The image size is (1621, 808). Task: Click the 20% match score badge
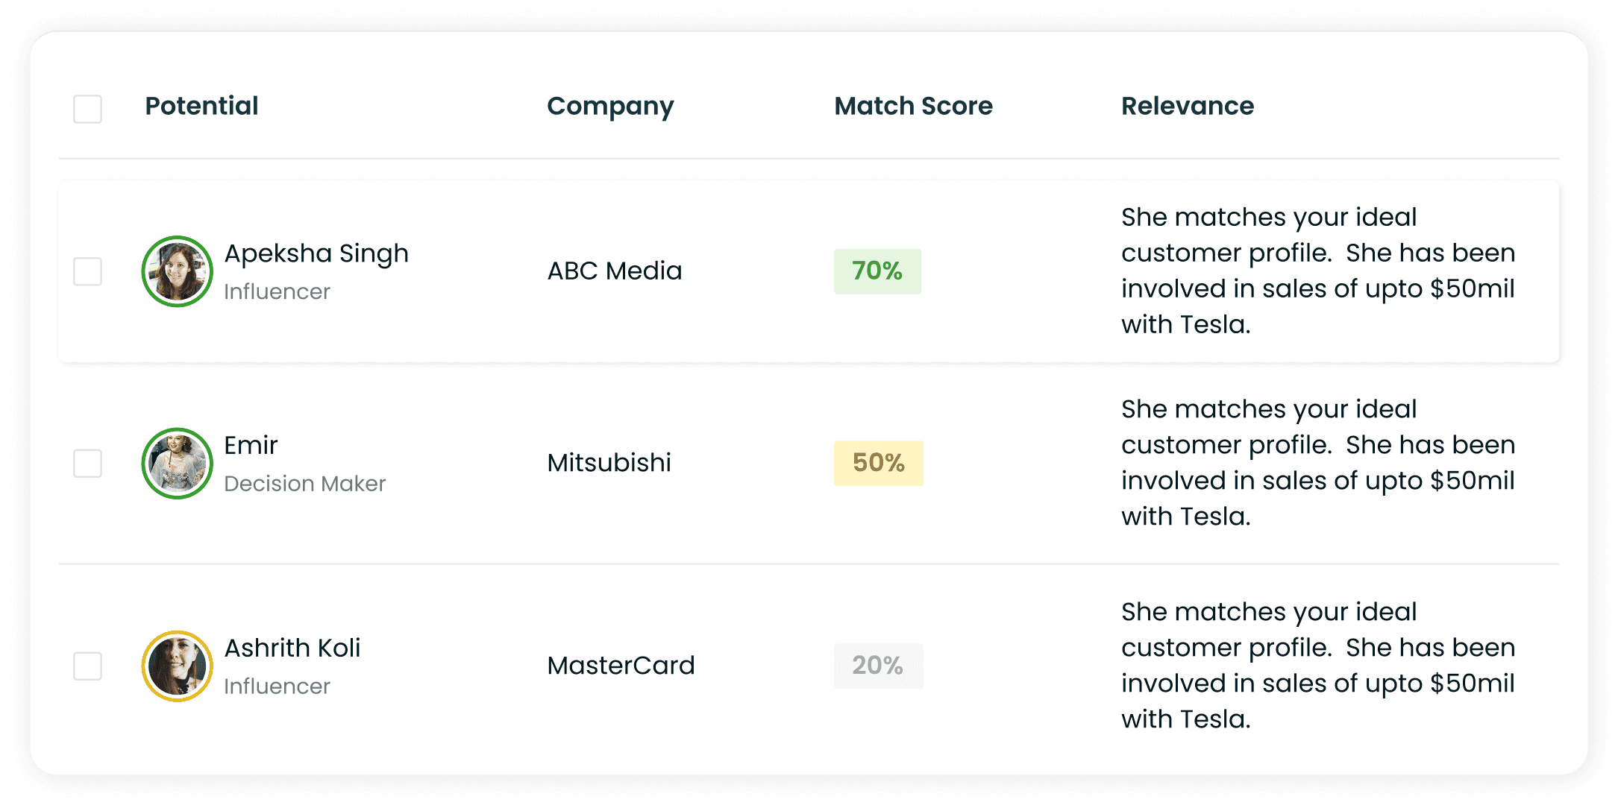[878, 666]
